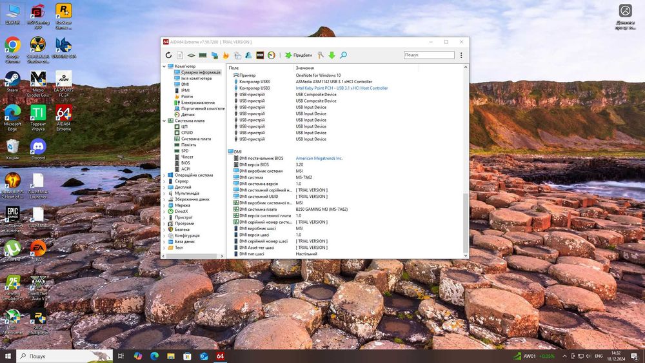Click the Поле column header

coord(258,68)
